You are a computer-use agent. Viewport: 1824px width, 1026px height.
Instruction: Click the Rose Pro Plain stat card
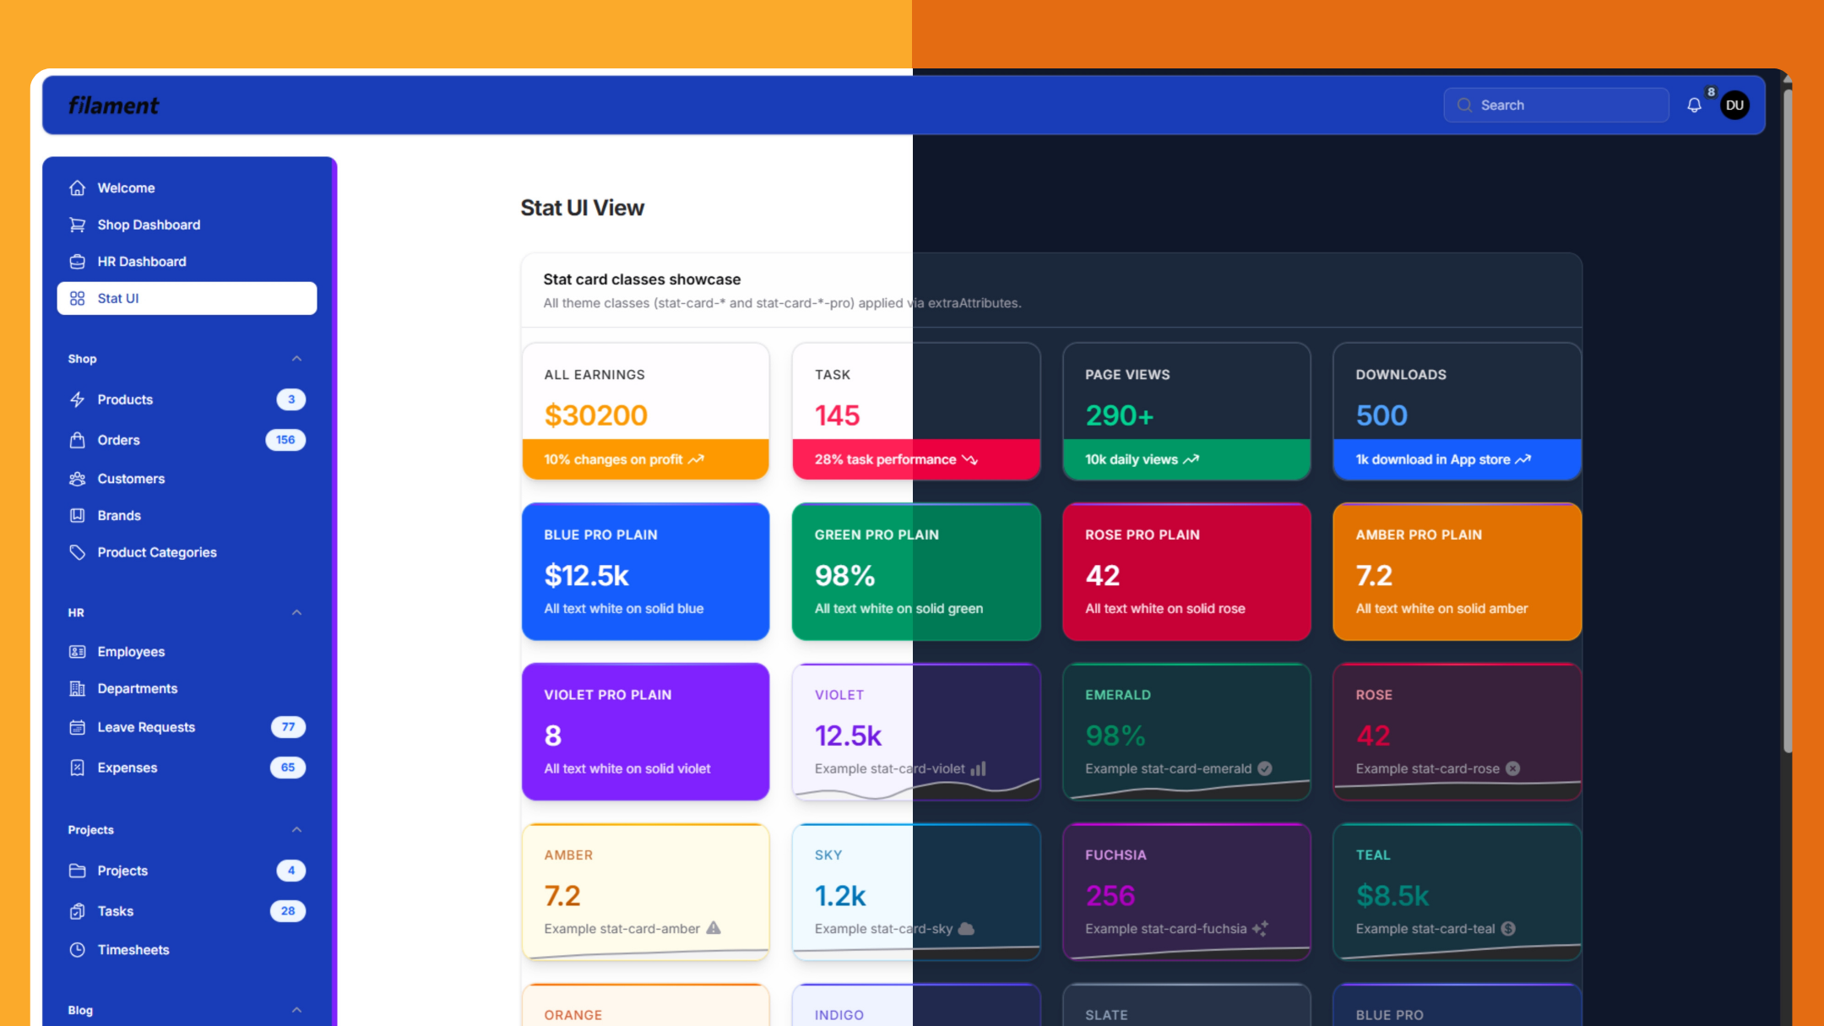pyautogui.click(x=1186, y=572)
